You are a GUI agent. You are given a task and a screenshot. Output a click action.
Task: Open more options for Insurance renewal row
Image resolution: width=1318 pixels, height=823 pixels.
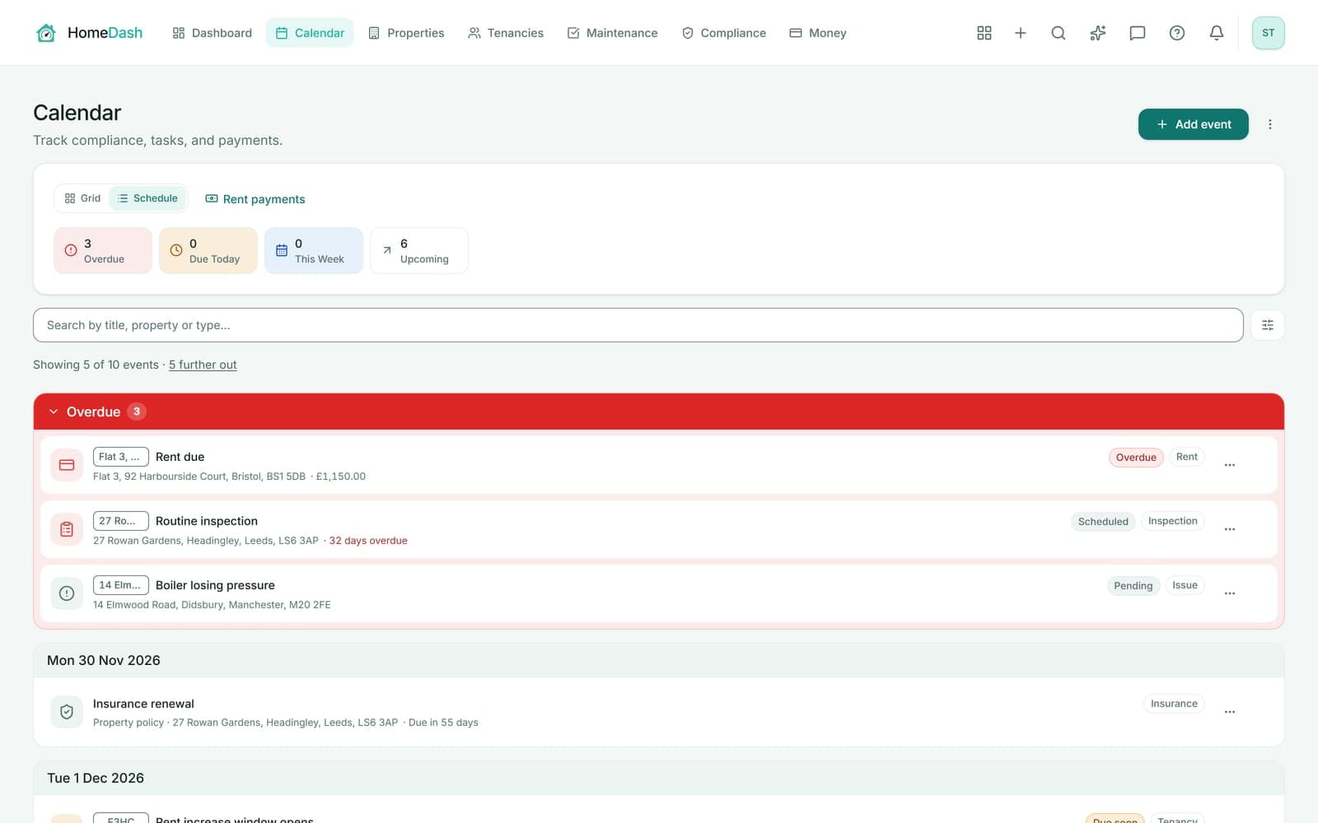pyautogui.click(x=1229, y=712)
